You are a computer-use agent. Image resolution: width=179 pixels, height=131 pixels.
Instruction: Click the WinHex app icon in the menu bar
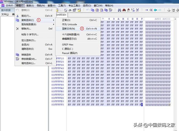3,6
